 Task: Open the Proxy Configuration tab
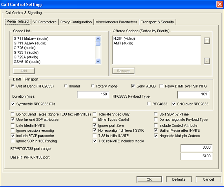tap(76, 22)
